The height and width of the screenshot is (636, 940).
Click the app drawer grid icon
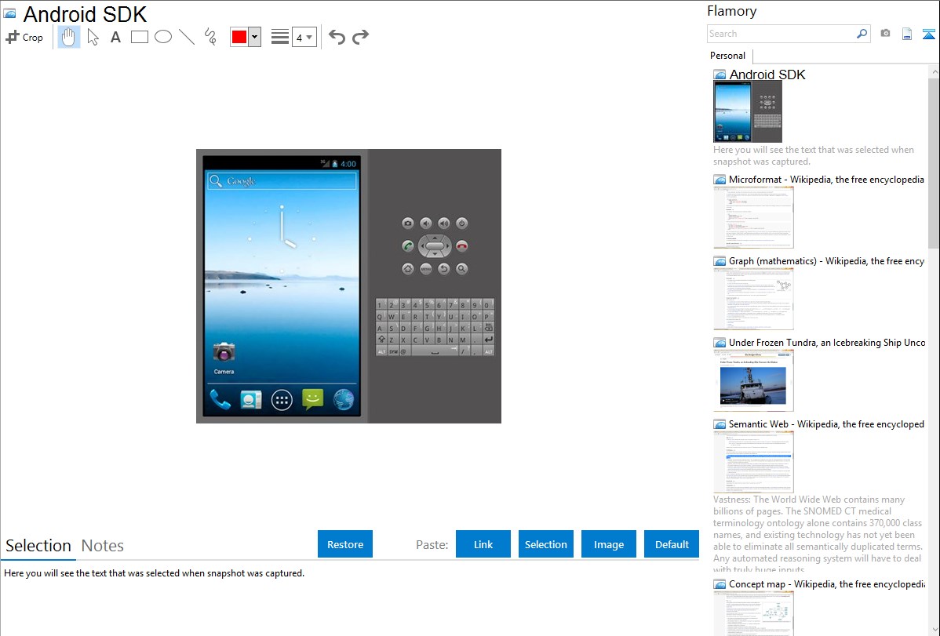click(282, 400)
